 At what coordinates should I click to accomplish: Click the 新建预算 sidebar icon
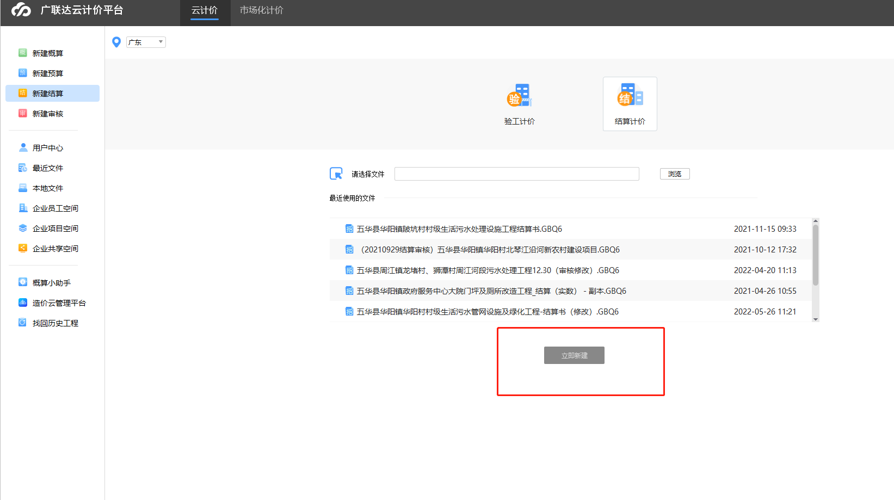tap(23, 73)
